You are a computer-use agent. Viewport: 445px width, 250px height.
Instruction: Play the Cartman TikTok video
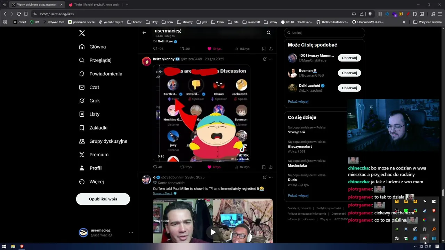[x=202, y=113]
